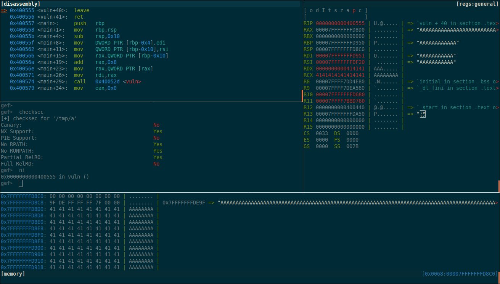The width and height of the screenshot is (500, 284).
Task: Click memory row 0x7FFFFFFFD8C0
Action: pos(80,196)
